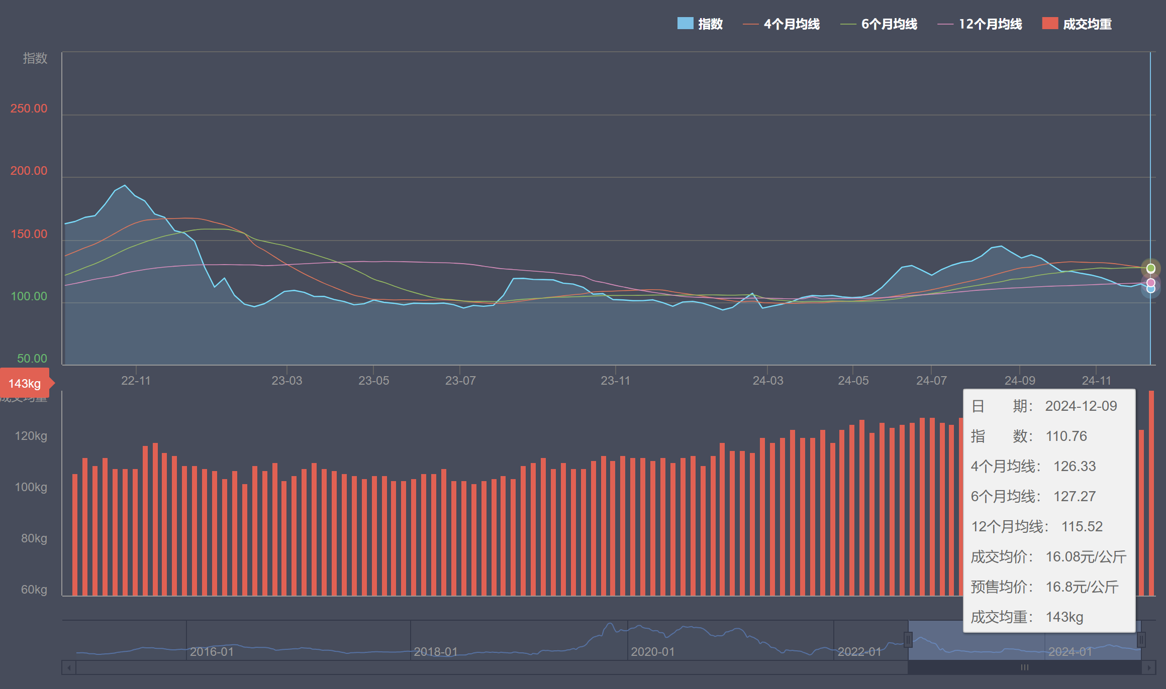
Task: Click the 60kg y-axis label
Action: coord(34,589)
